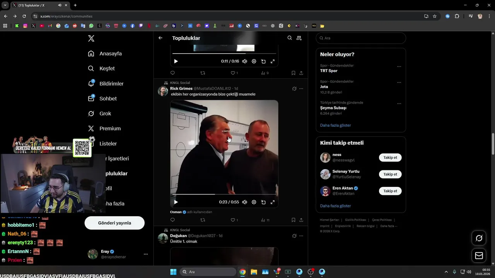View analytics of Rick Grimes post

click(x=265, y=220)
